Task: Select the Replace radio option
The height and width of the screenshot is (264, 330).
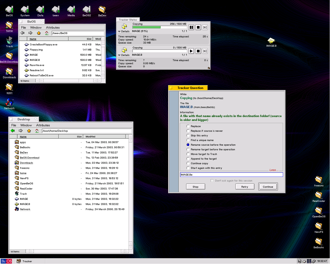Action: click(188, 126)
